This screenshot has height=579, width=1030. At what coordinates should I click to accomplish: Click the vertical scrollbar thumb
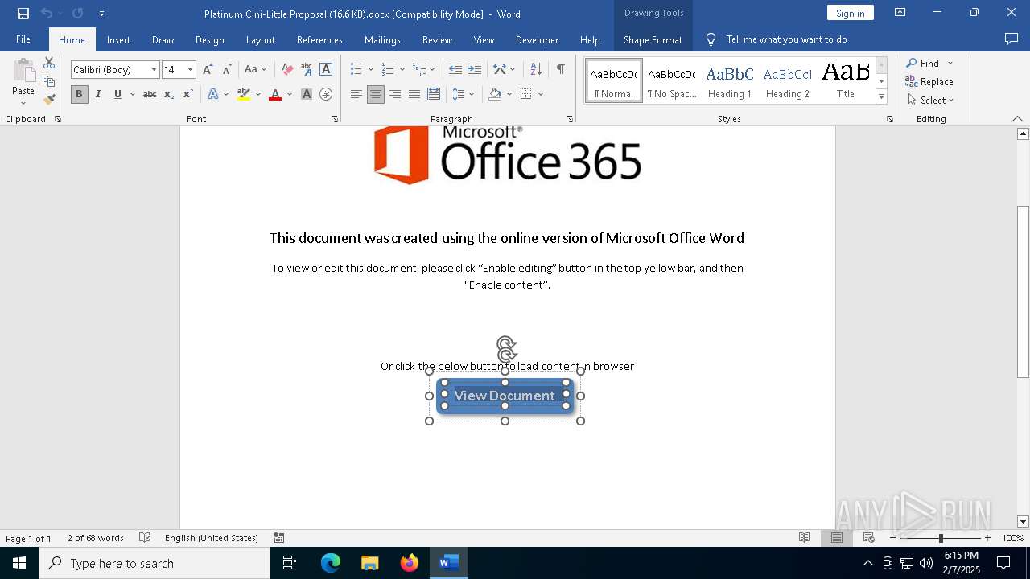(x=1023, y=292)
